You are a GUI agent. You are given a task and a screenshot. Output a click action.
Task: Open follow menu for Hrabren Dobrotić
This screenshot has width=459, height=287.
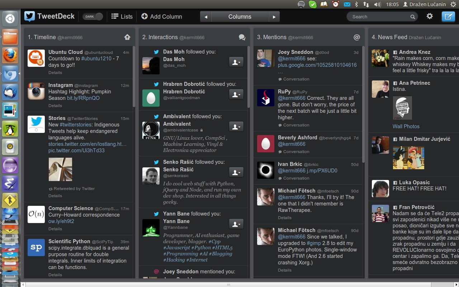tap(236, 94)
